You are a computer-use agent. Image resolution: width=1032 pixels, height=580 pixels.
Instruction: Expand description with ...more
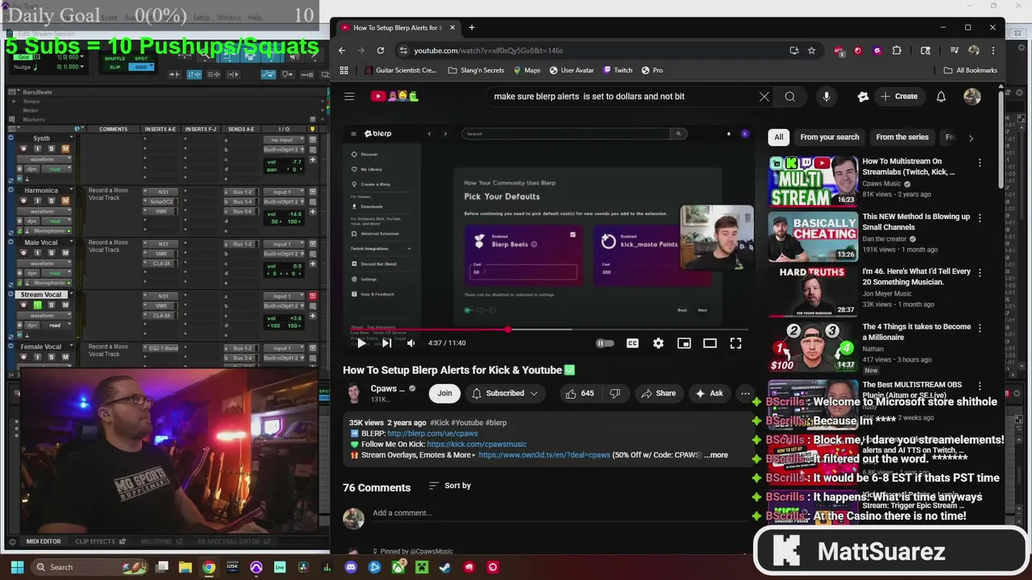click(716, 455)
